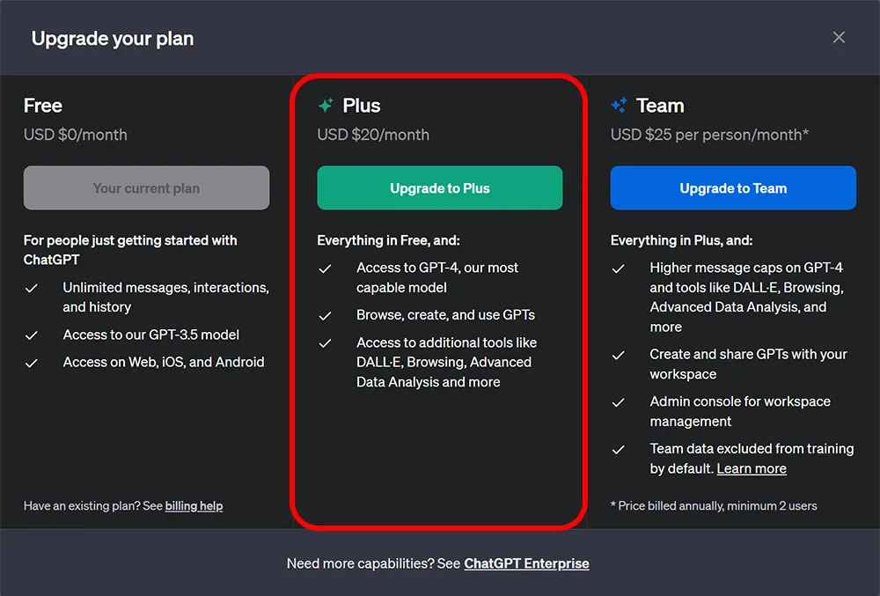880x596 pixels.
Task: Click the Upgrade to Plus button
Action: (x=440, y=188)
